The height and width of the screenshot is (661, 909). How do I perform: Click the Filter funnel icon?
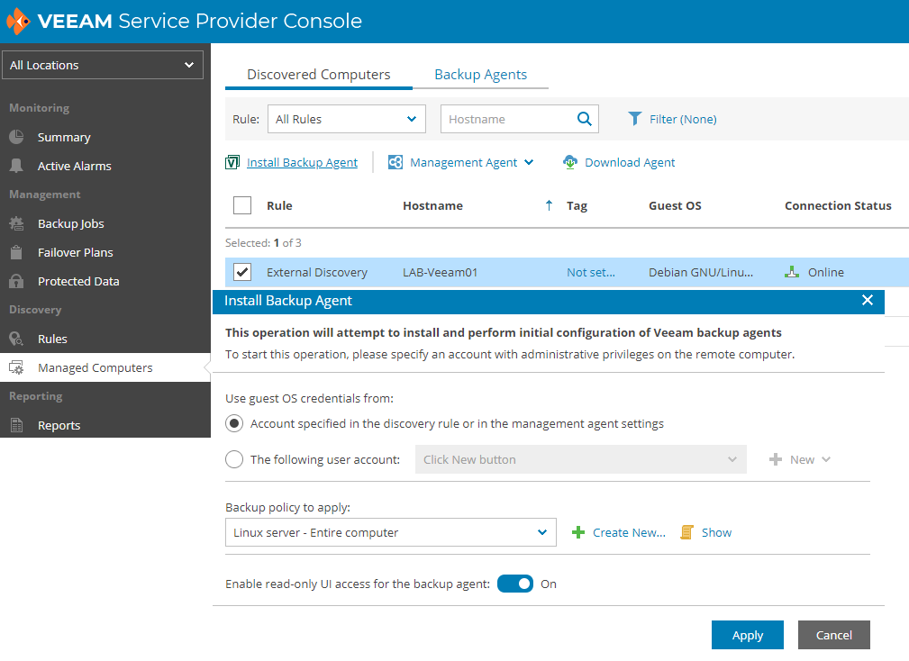pos(635,119)
